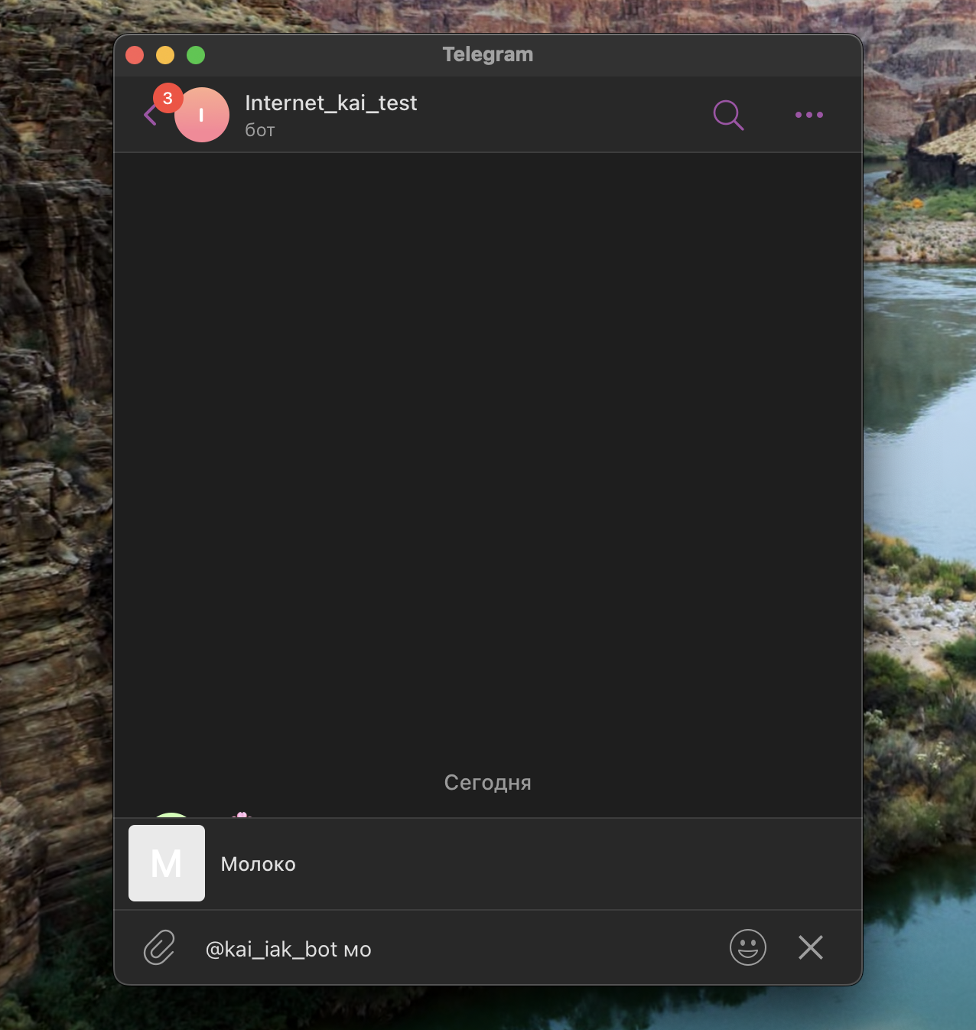The image size is (976, 1030).
Task: Choose the Молоко inline result
Action: 259,864
